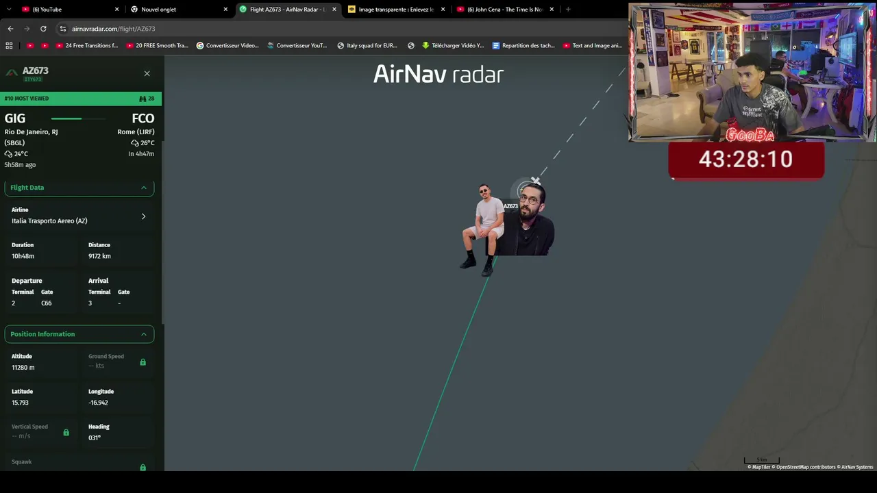The width and height of the screenshot is (877, 493).
Task: Click the Heading 031° value
Action: pyautogui.click(x=95, y=438)
